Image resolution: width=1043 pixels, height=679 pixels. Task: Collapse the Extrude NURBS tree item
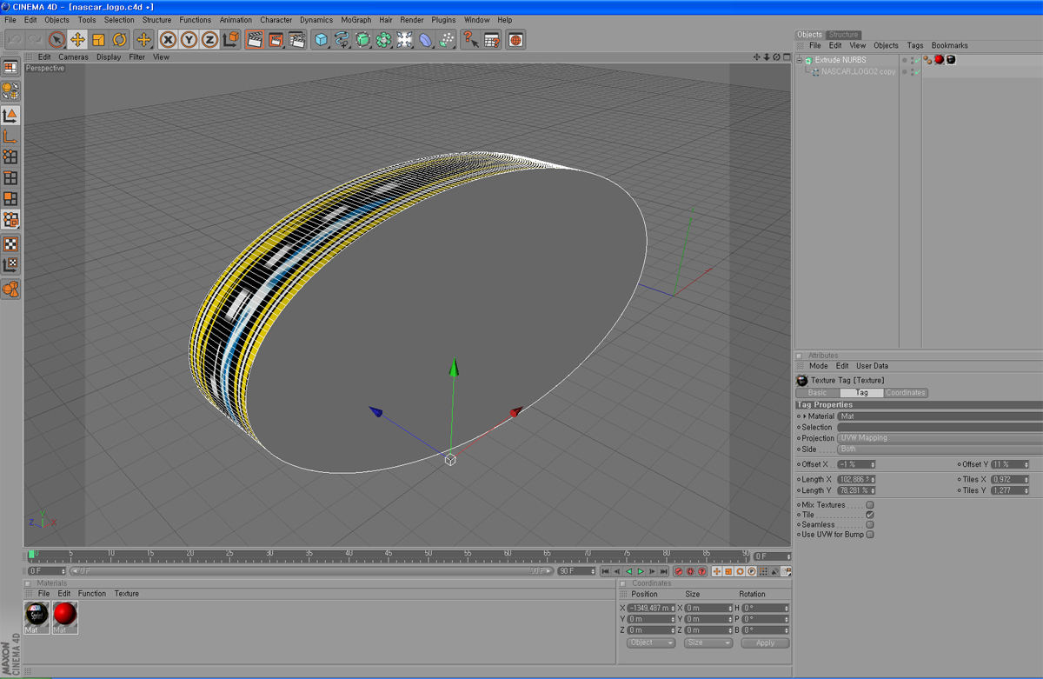coord(799,61)
